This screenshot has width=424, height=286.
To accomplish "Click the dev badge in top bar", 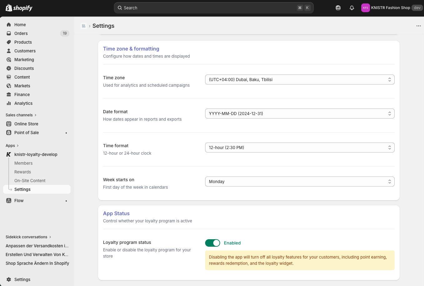I will coord(417,8).
